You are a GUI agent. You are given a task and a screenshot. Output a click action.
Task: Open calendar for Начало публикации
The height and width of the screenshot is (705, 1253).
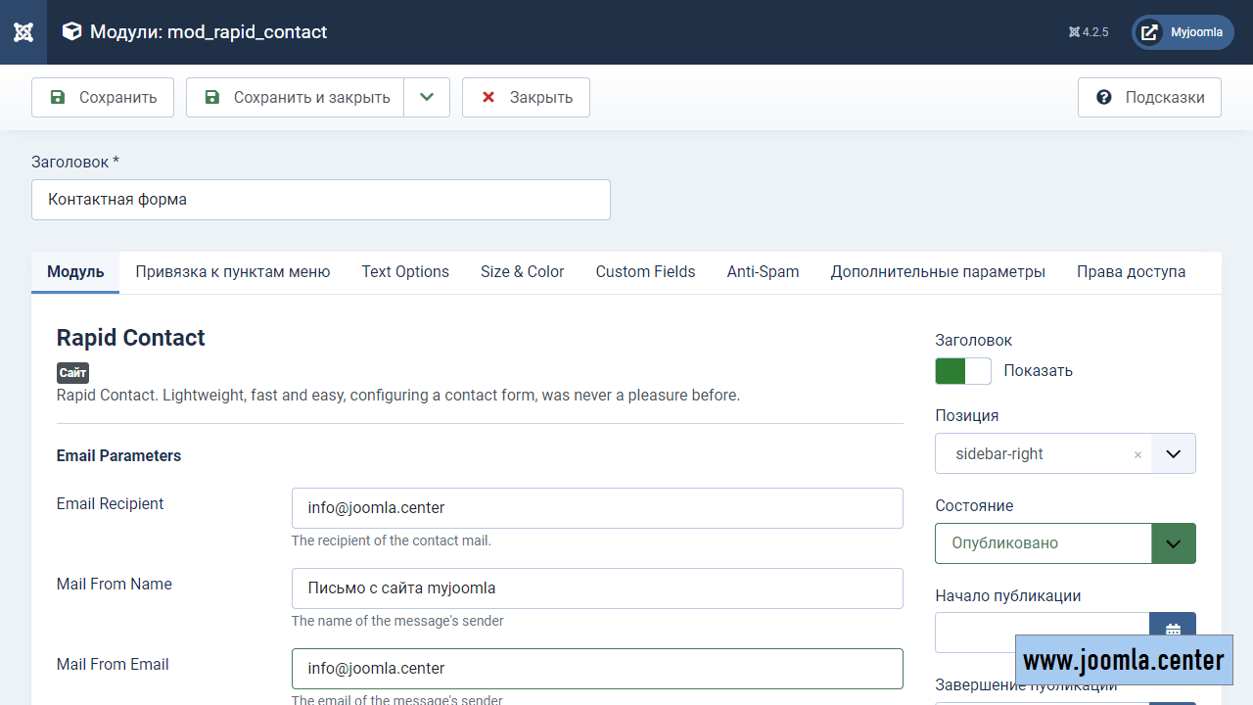[1173, 630]
